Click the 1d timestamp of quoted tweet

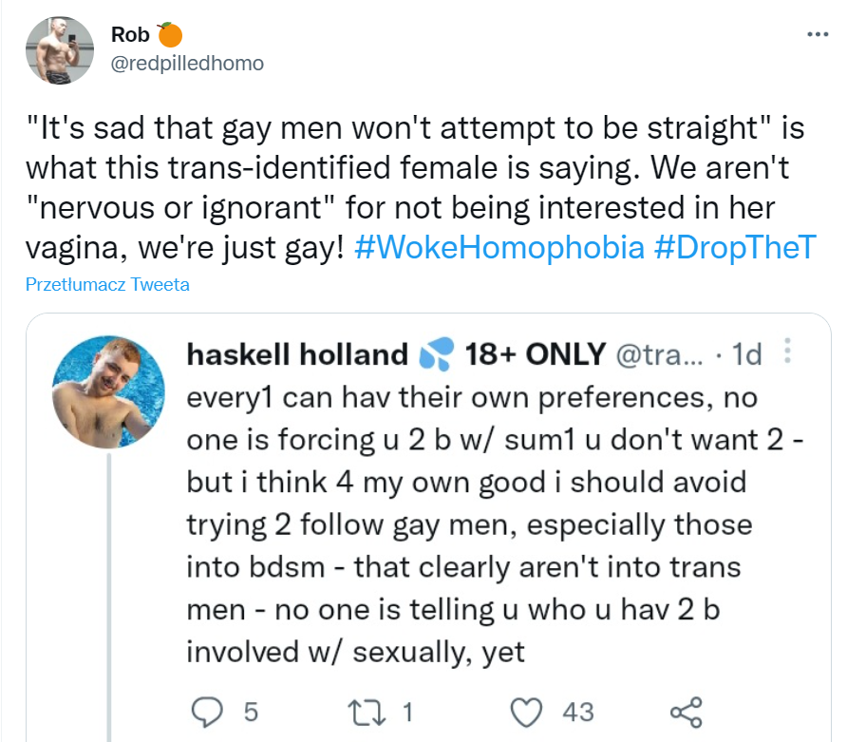pyautogui.click(x=746, y=354)
